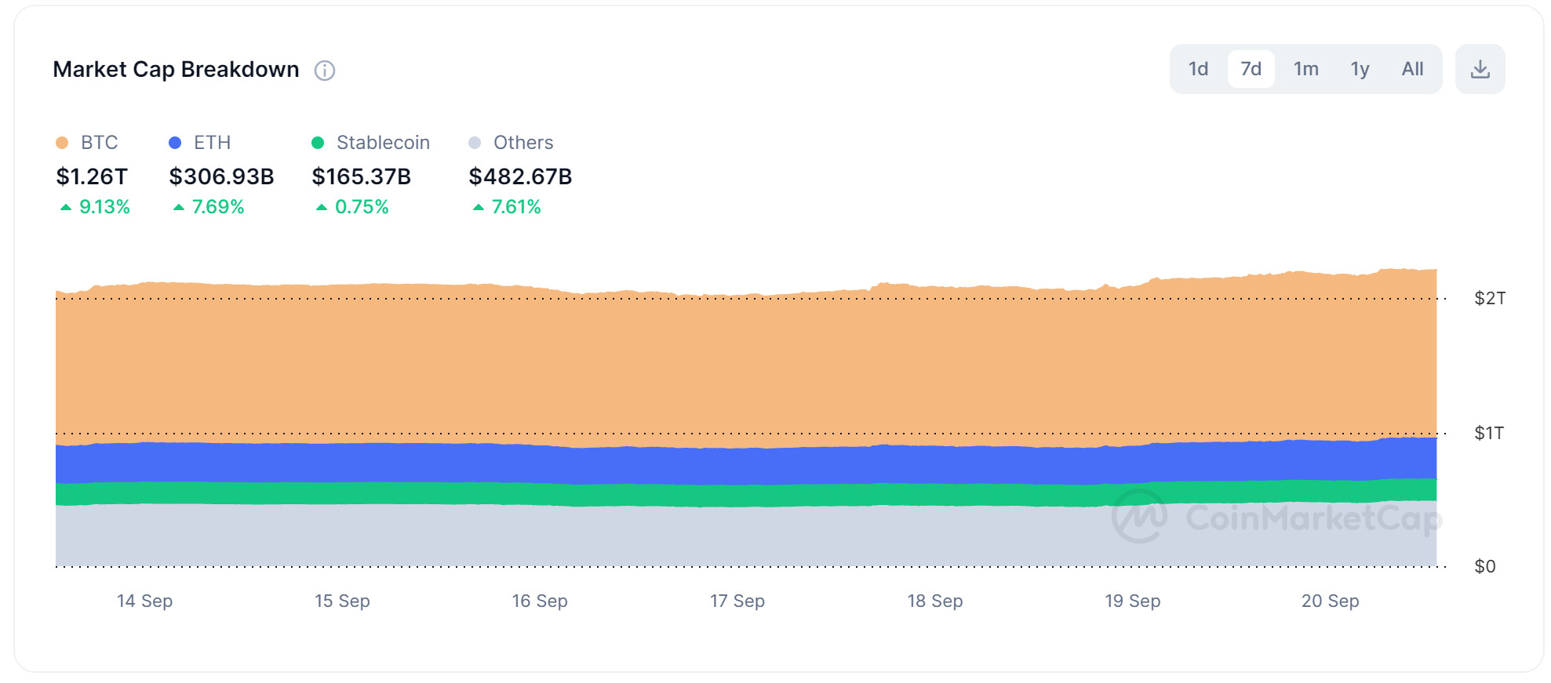
Task: Click the blue ETH legend dot
Action: [175, 143]
